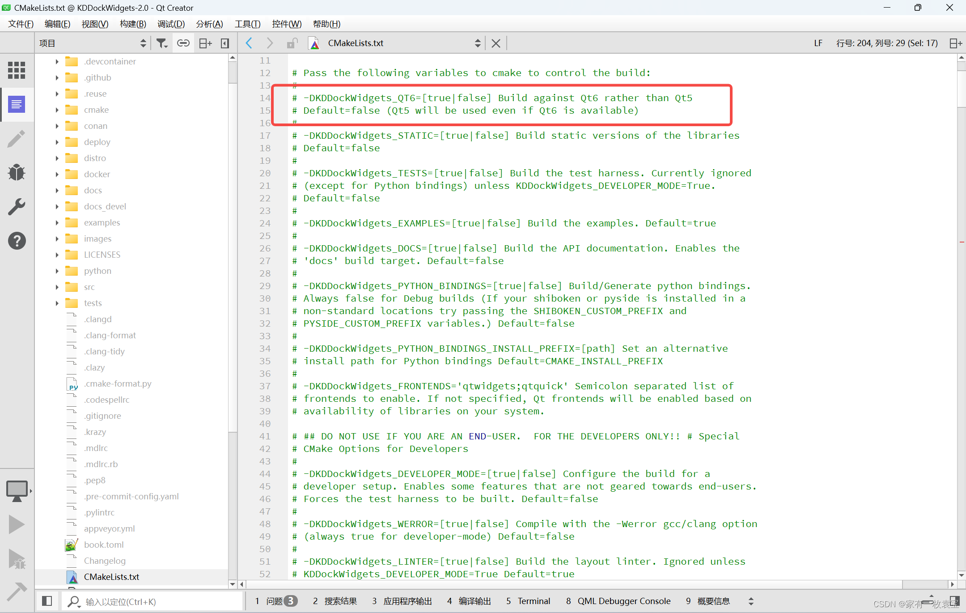Open the 编辑(E) menu
The height and width of the screenshot is (613, 966).
pos(57,24)
